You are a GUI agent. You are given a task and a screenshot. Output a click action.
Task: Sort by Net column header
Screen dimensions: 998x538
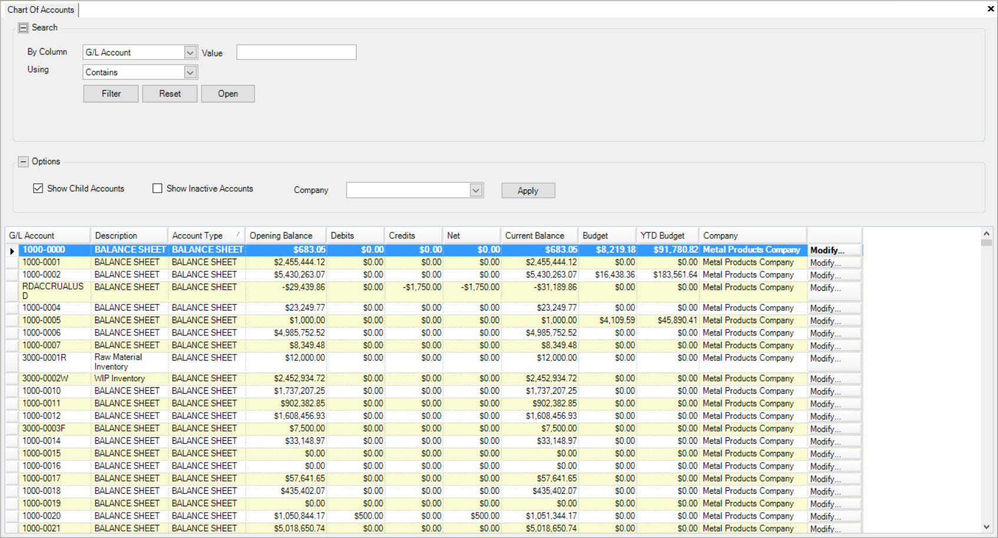pos(471,235)
